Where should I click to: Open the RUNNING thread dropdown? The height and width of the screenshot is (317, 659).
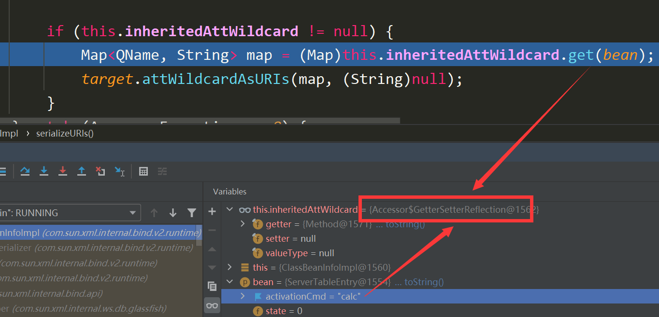pyautogui.click(x=132, y=212)
